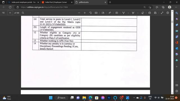The width and height of the screenshot is (180, 101).
Task: Open the clock showing 21:05
Action: pyautogui.click(x=170, y=98)
